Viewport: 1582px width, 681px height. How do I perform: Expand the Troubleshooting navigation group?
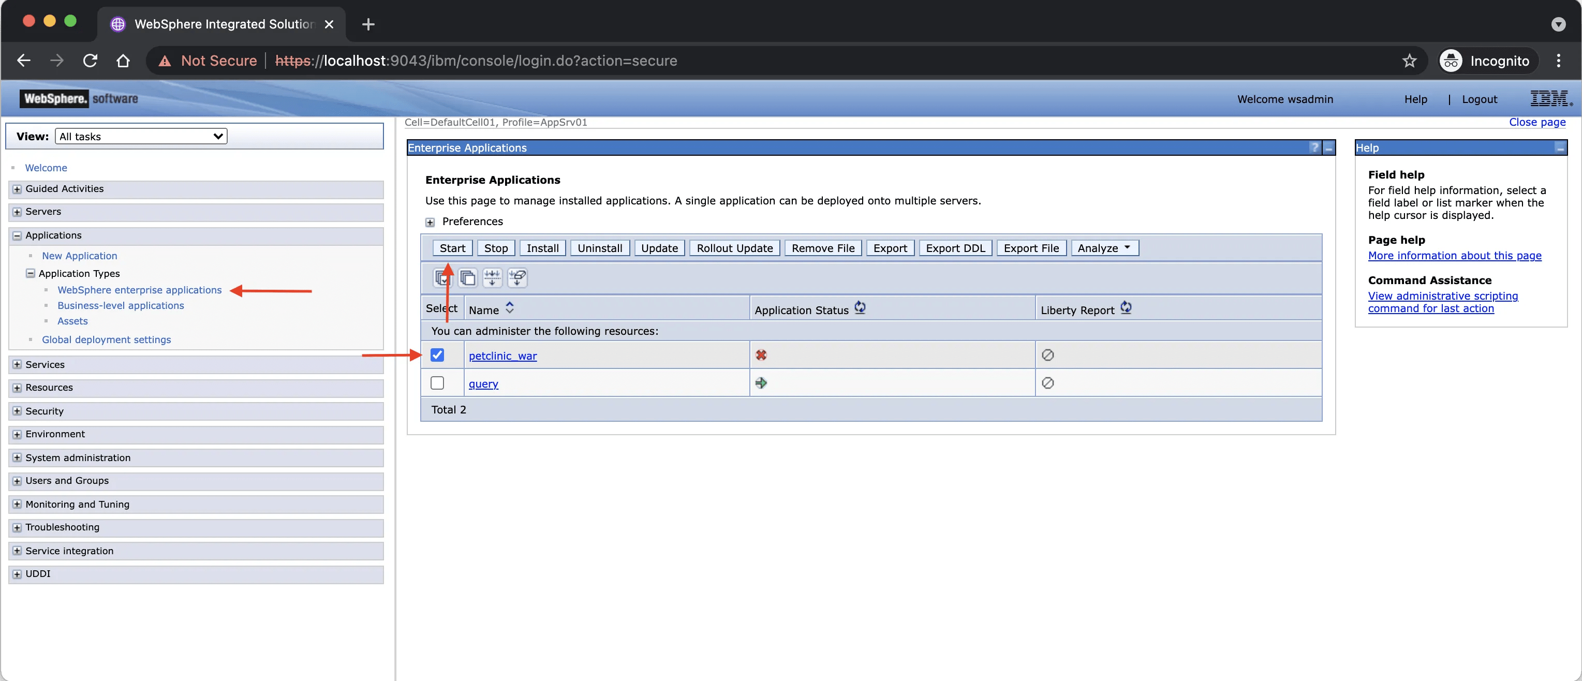tap(17, 527)
